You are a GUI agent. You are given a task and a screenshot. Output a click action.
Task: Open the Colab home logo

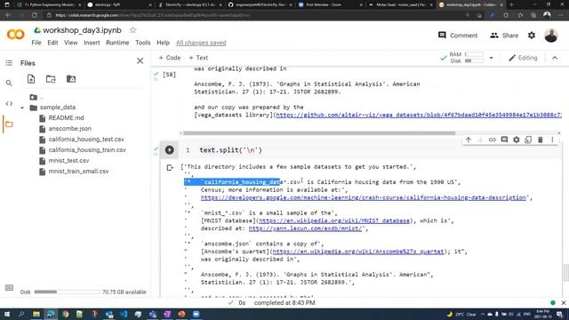tap(16, 35)
